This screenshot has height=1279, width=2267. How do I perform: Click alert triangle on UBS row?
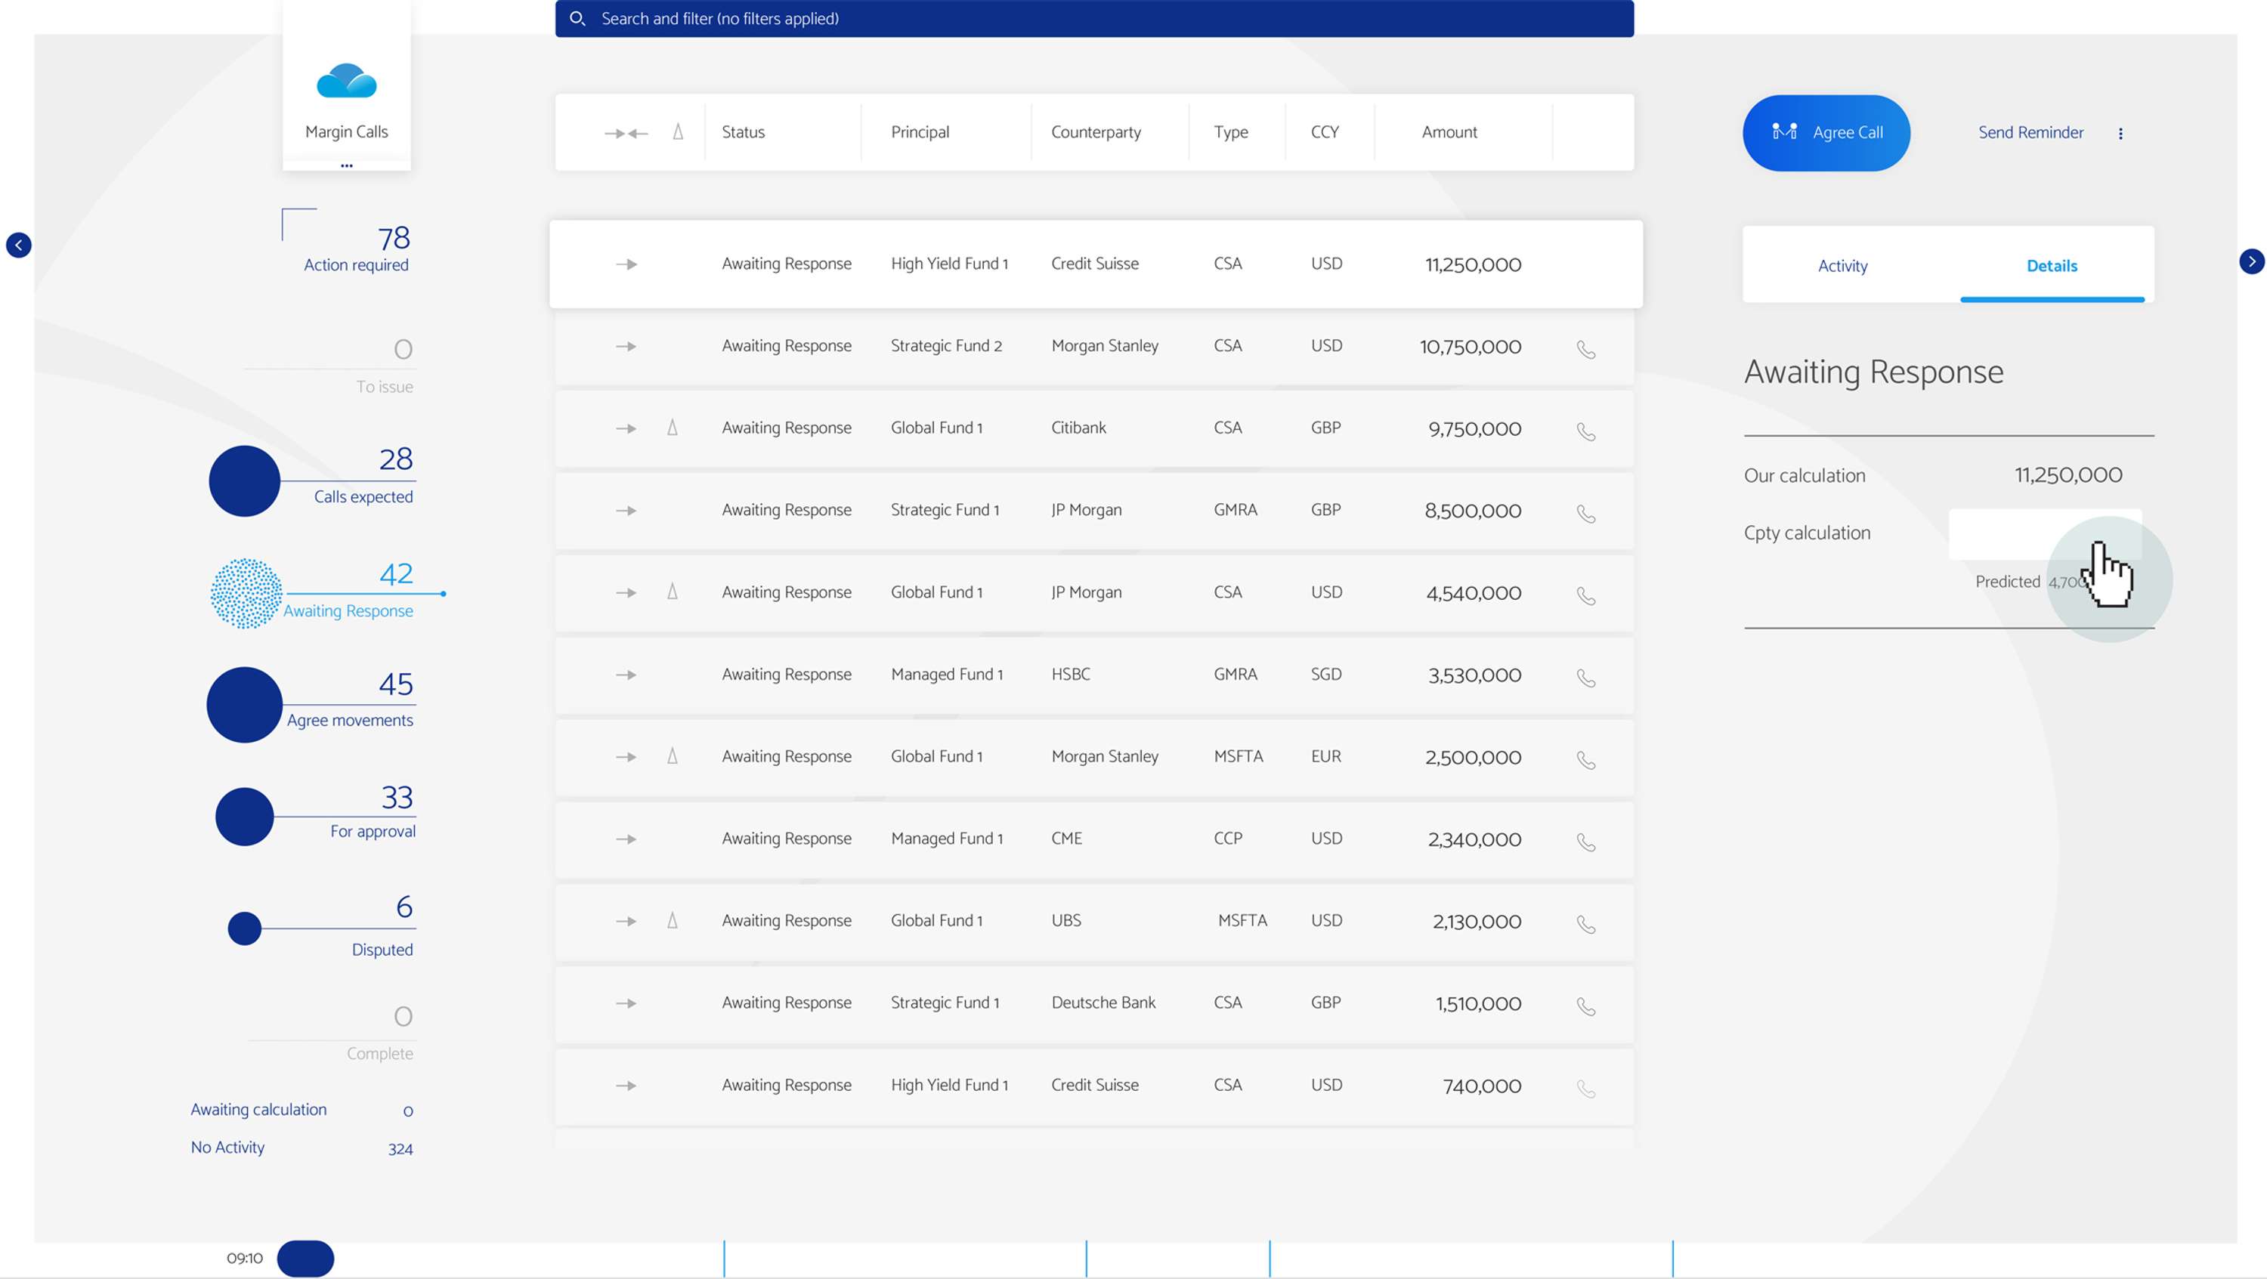click(673, 920)
